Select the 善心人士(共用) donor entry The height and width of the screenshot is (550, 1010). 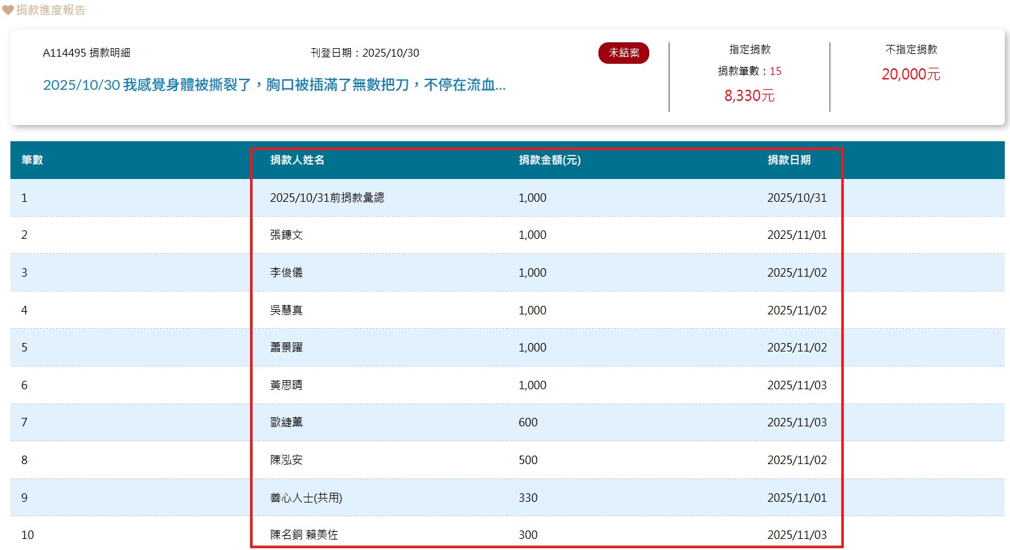306,498
